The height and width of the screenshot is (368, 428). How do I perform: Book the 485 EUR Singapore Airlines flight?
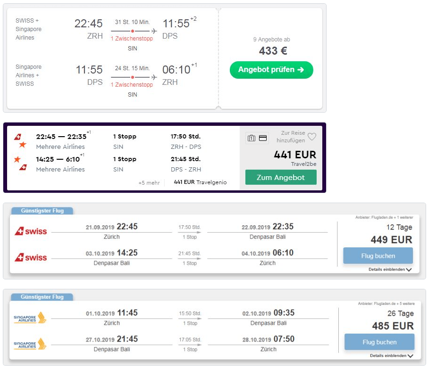point(379,342)
